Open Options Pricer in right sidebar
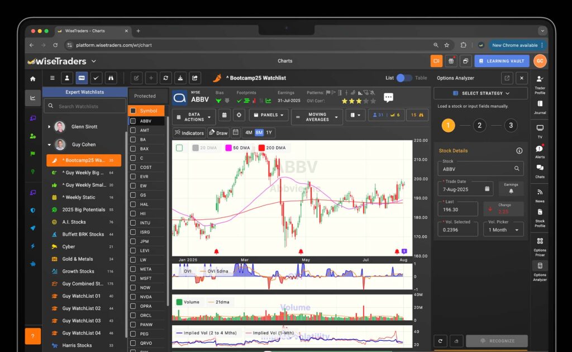 [x=540, y=246]
